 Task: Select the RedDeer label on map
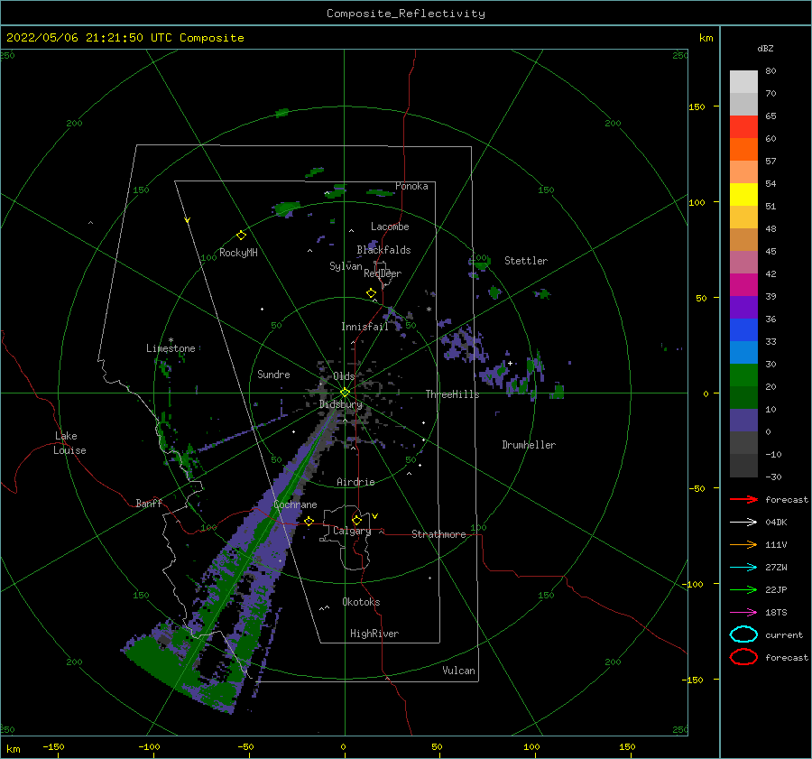(x=383, y=273)
